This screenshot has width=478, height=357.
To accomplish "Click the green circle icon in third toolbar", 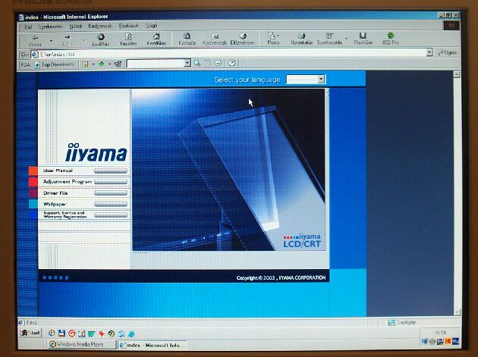I will 102,64.
